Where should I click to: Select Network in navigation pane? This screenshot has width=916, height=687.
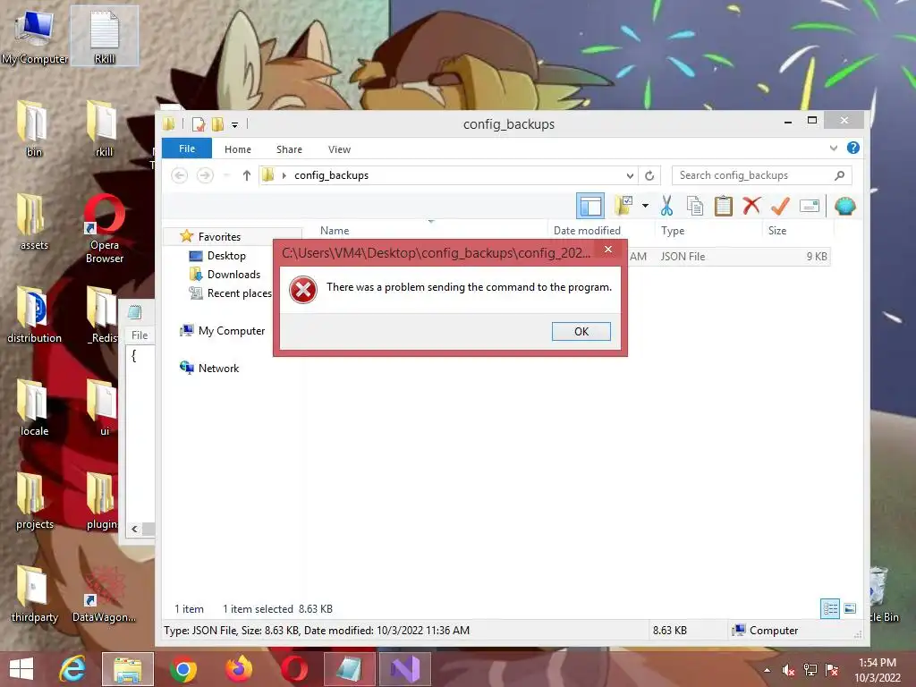coord(218,368)
